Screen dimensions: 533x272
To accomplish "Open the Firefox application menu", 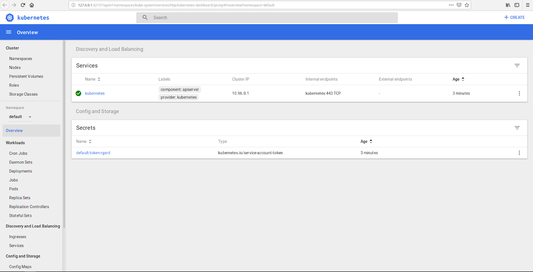I will (x=527, y=5).
